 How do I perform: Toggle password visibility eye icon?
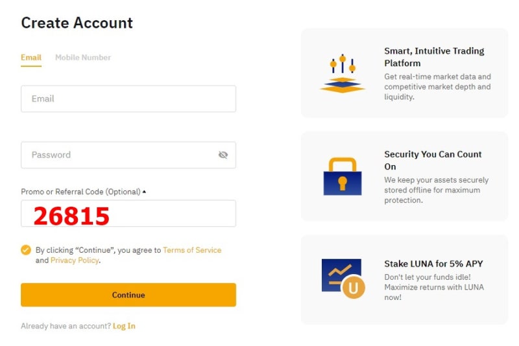(223, 155)
